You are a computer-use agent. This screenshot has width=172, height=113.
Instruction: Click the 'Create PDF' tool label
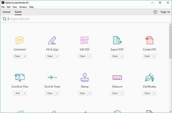(x=149, y=50)
